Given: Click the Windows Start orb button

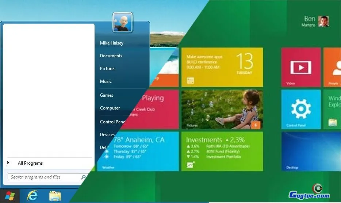Looking at the screenshot, I should [9, 196].
